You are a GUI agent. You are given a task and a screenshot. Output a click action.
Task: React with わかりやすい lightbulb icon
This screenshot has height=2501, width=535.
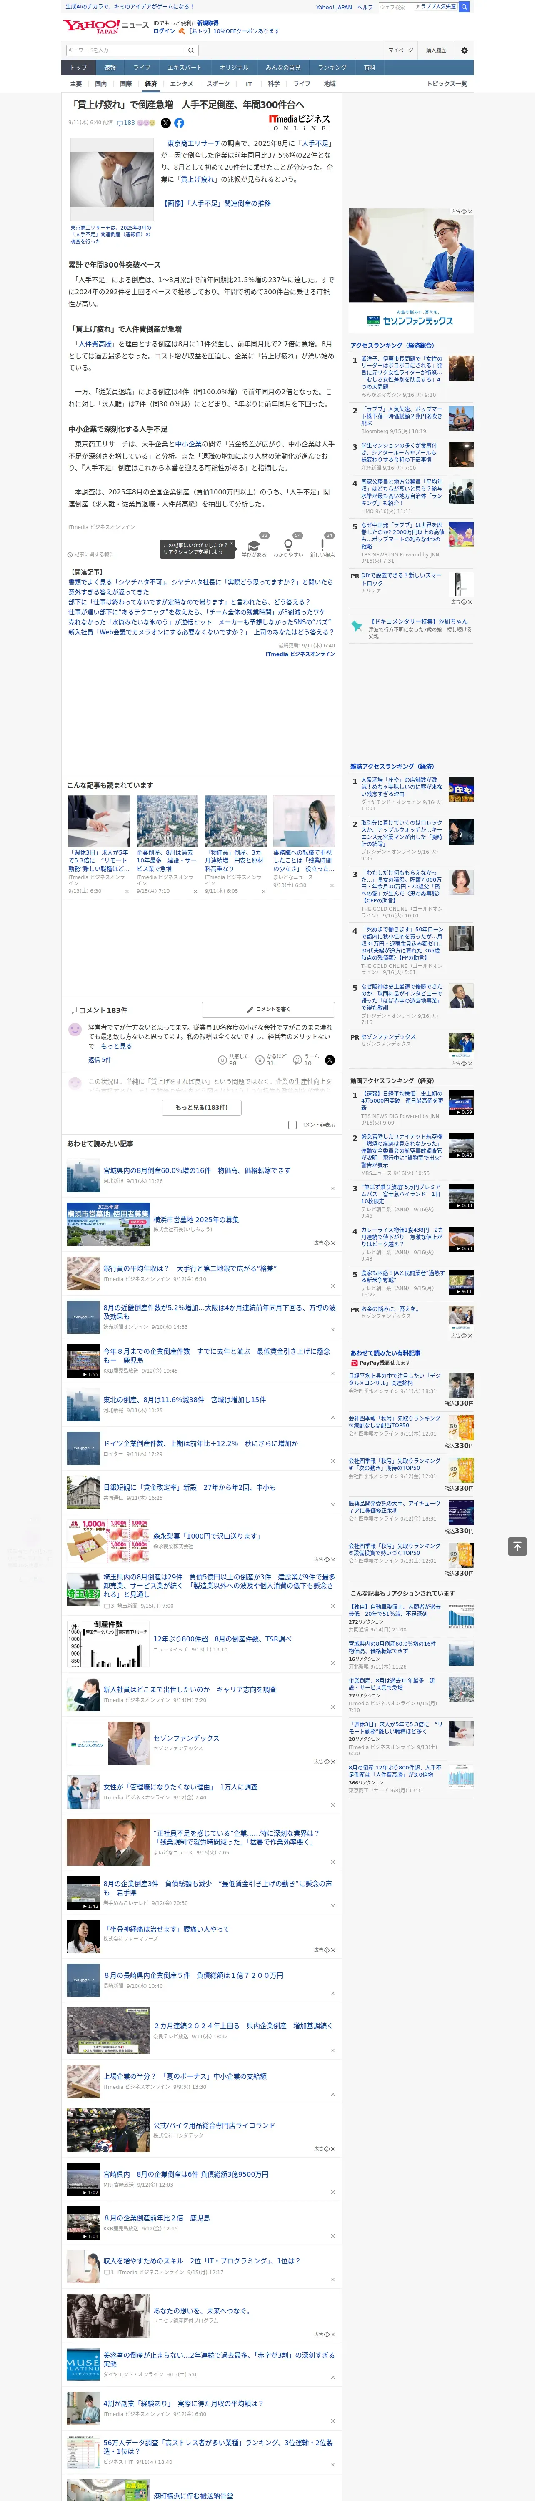[288, 546]
